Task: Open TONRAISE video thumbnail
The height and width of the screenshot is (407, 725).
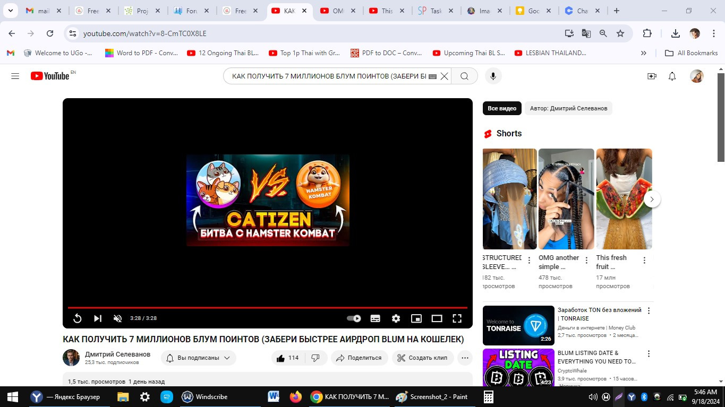Action: coord(518,325)
